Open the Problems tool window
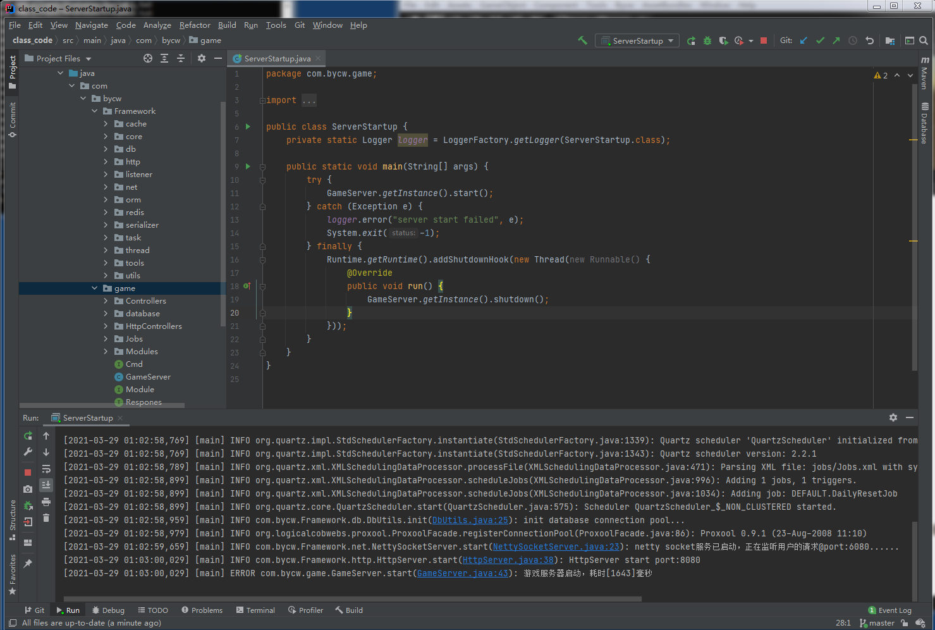The height and width of the screenshot is (630, 935). click(202, 610)
